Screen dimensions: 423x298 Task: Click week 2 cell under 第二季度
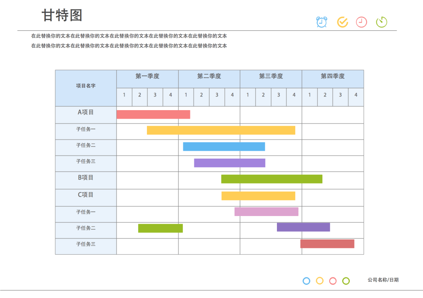click(x=201, y=97)
